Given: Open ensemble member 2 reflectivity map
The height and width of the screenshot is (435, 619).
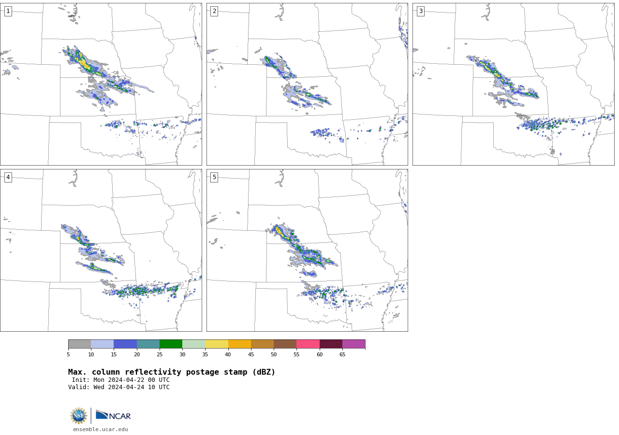Looking at the screenshot, I should (x=307, y=84).
